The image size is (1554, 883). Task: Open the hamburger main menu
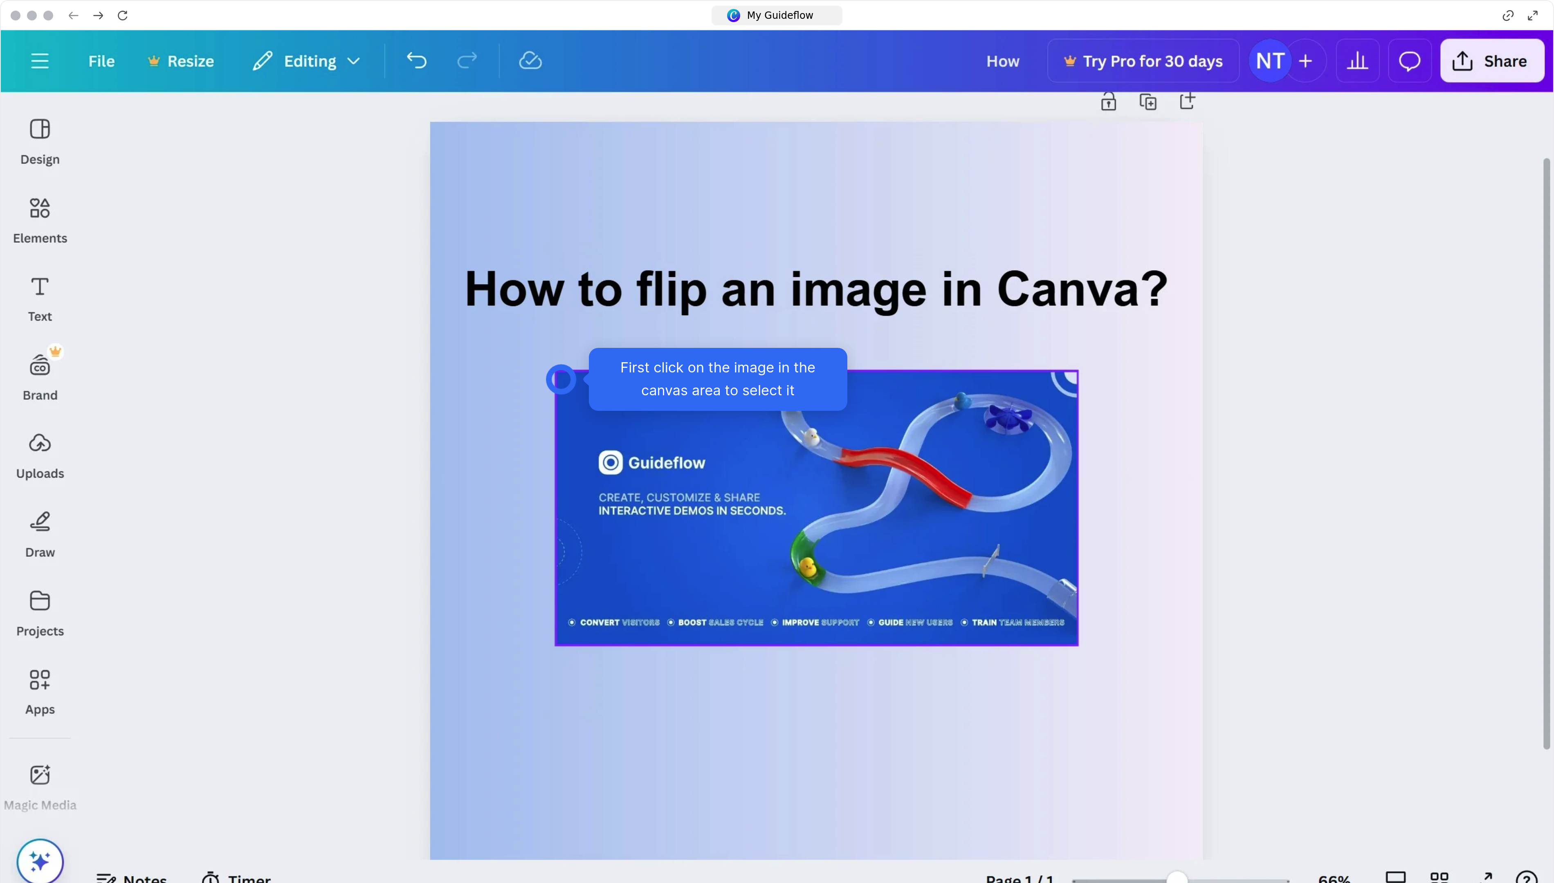[40, 61]
